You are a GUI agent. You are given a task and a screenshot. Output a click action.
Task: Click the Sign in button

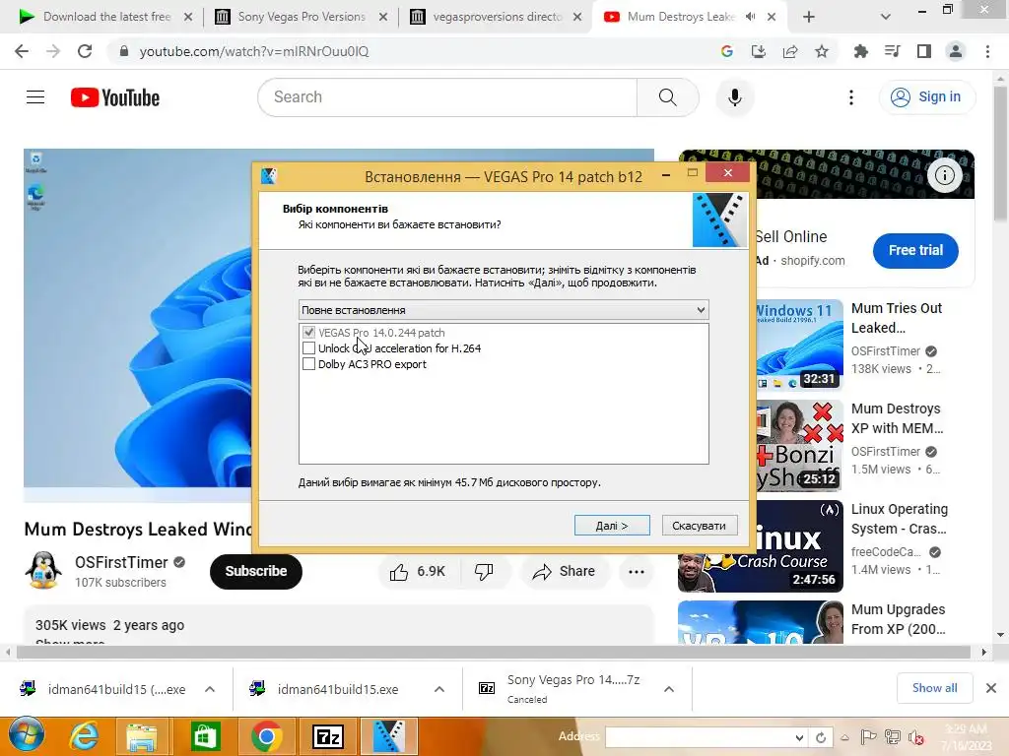(x=926, y=97)
